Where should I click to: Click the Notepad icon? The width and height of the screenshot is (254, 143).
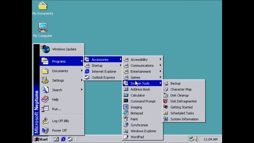click(x=126, y=113)
